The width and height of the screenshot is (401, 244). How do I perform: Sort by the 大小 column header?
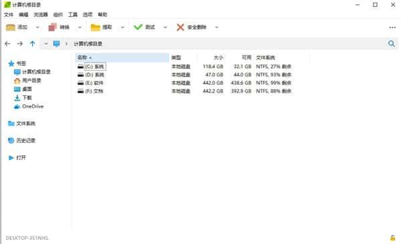(211, 58)
